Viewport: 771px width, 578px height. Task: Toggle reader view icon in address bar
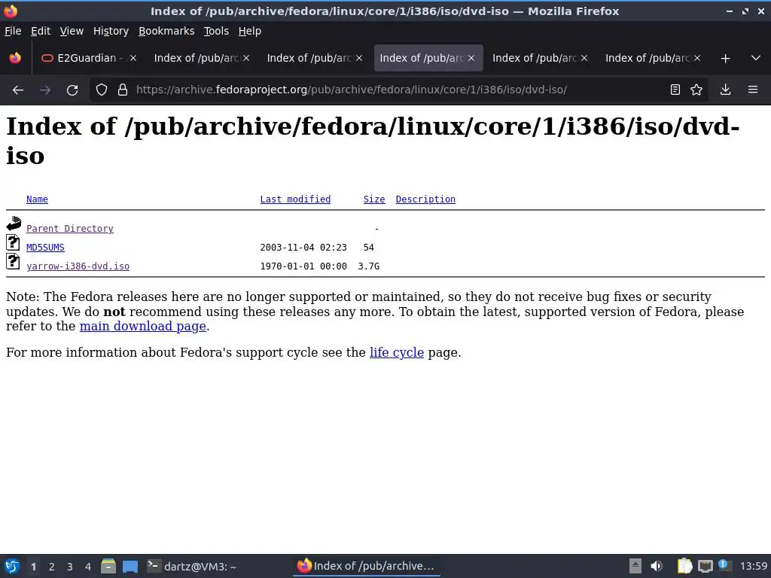[675, 90]
